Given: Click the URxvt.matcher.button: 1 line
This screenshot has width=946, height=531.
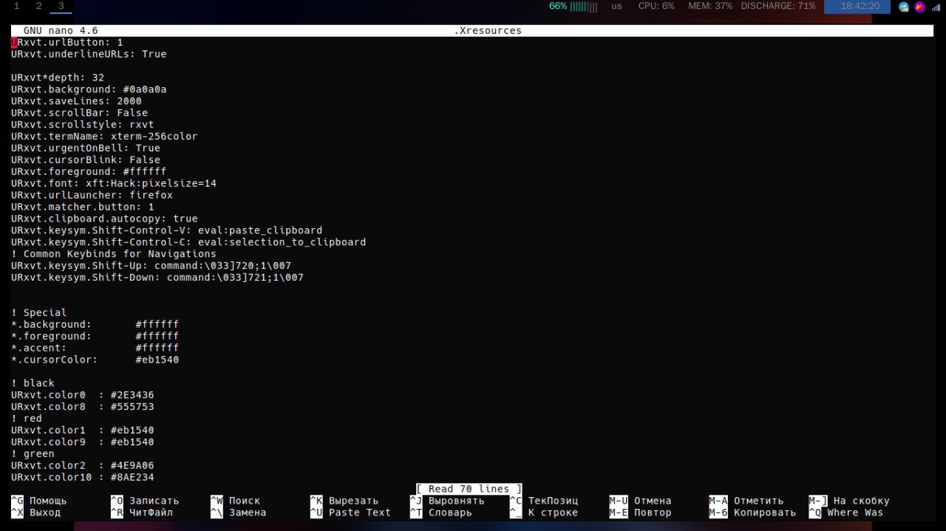Looking at the screenshot, I should (x=83, y=207).
